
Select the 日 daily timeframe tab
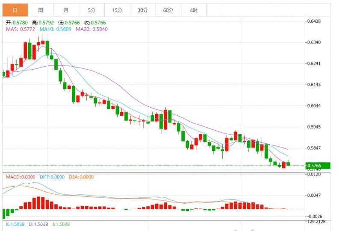pos(15,10)
